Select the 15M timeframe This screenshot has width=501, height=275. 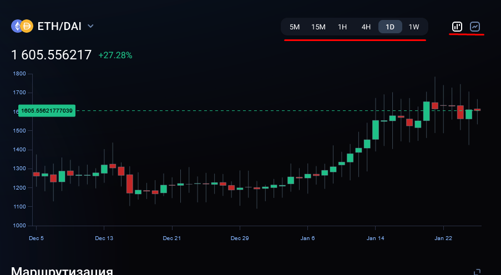(318, 27)
